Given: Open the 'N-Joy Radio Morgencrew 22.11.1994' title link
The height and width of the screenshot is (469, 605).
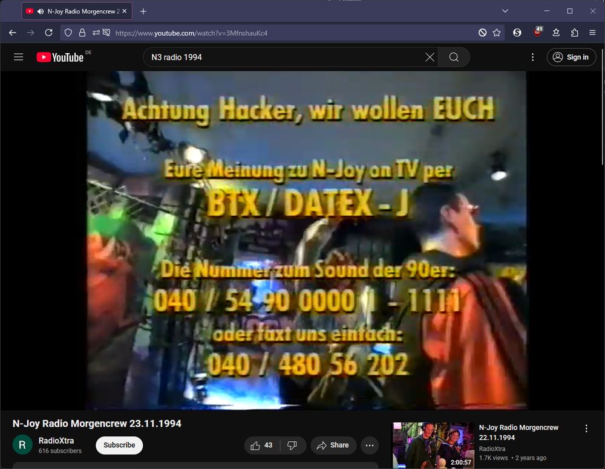Looking at the screenshot, I should click(518, 432).
